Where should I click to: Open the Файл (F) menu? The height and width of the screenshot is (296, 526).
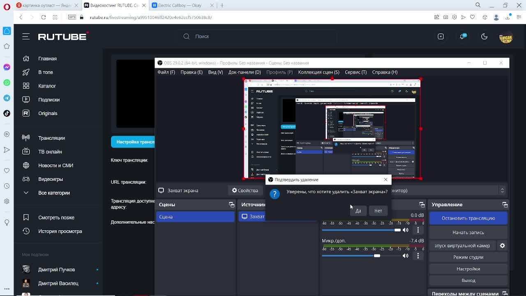point(166,72)
